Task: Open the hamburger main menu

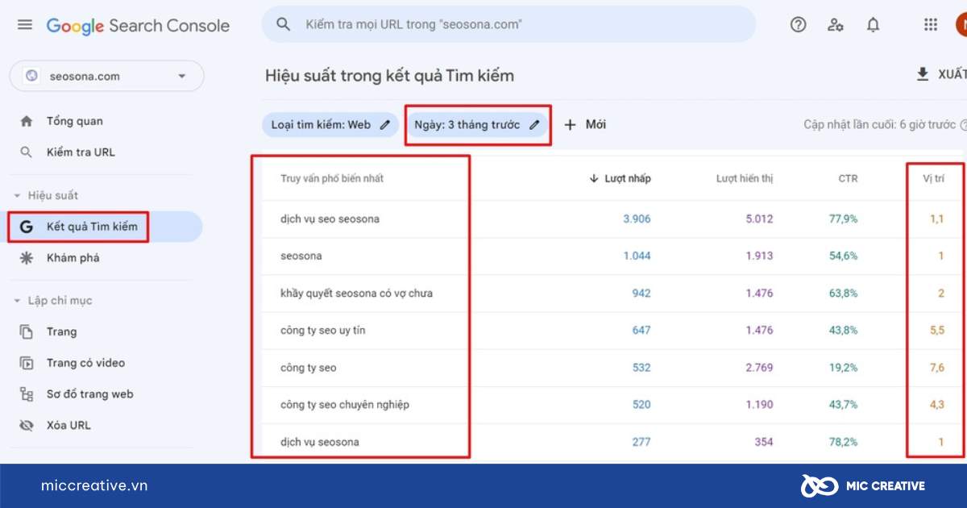Action: (x=25, y=25)
